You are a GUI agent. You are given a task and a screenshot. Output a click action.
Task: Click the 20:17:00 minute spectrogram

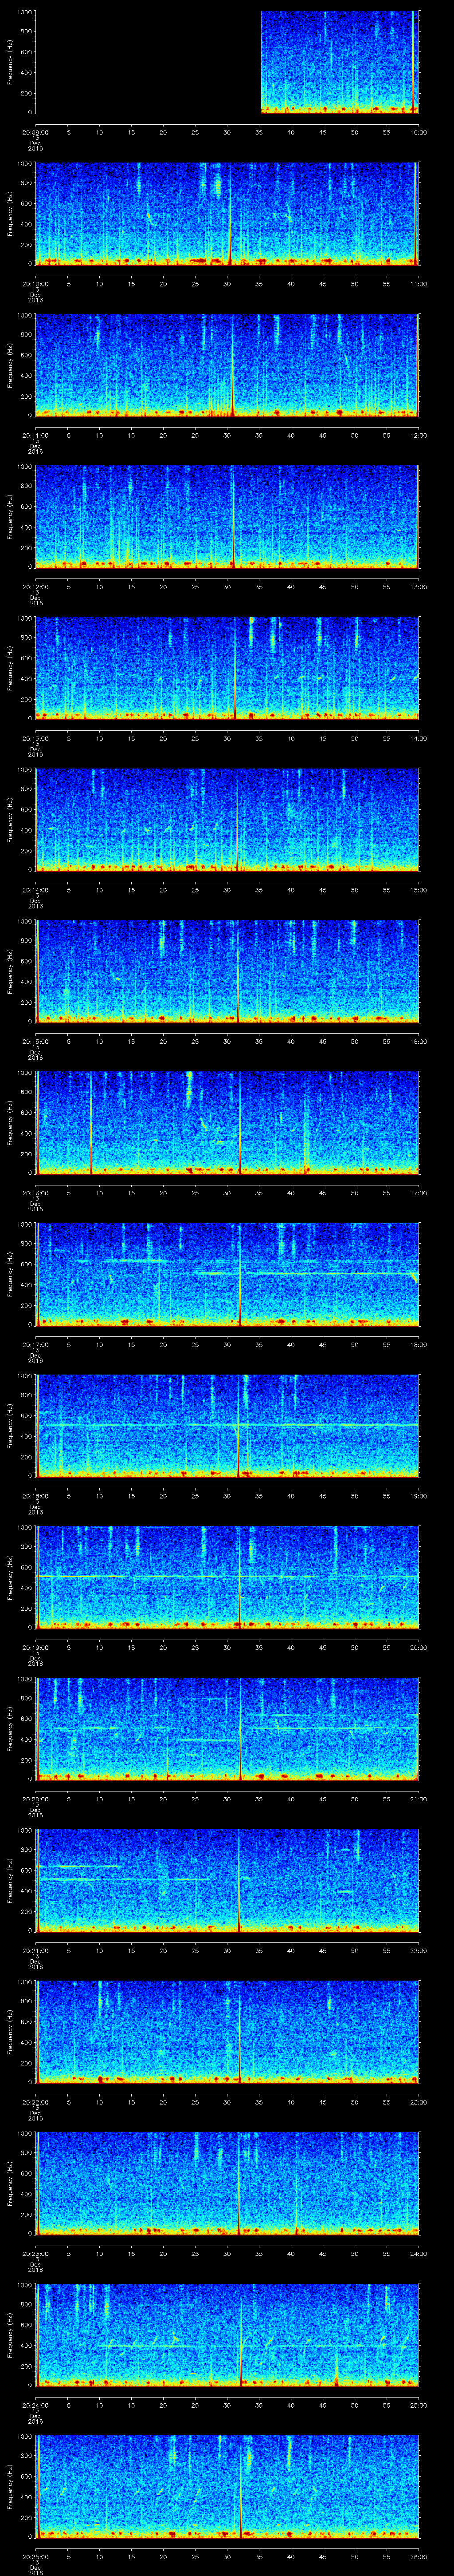point(227,1274)
